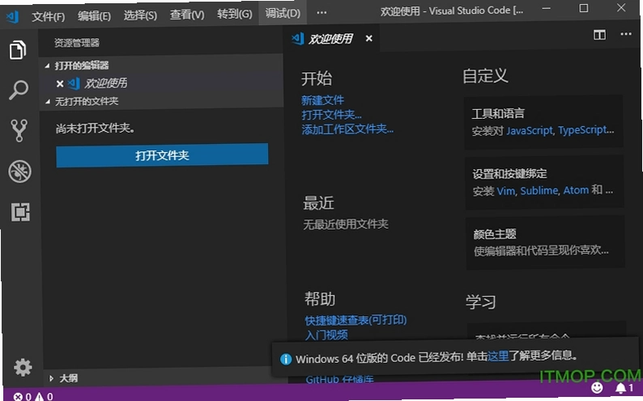
Task: Open the 查看(V) menu
Action: click(x=187, y=15)
